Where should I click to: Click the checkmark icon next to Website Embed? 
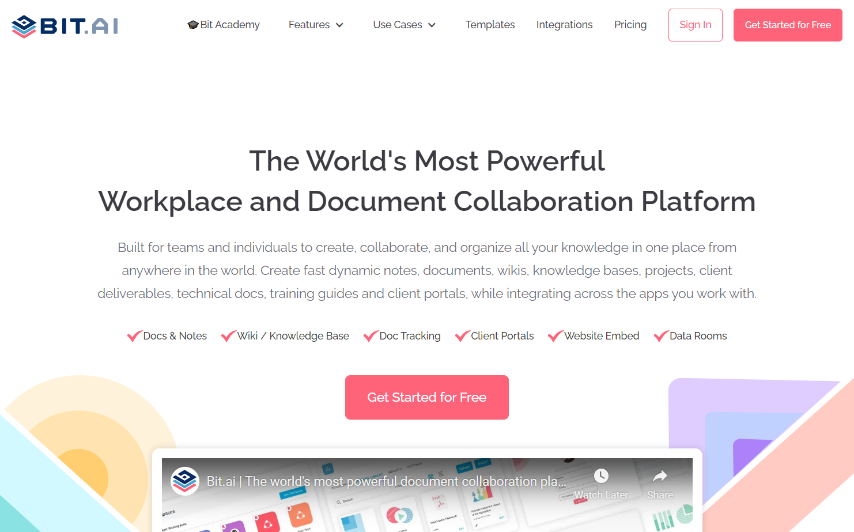556,336
